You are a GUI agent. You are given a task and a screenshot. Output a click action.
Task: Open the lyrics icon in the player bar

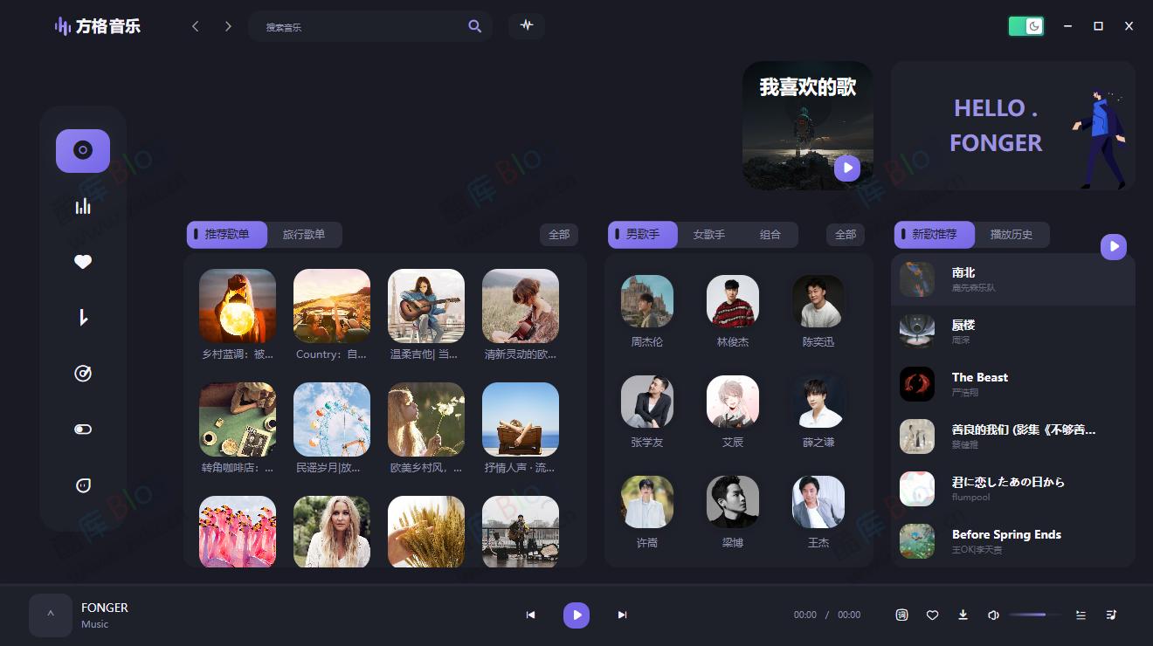[901, 615]
